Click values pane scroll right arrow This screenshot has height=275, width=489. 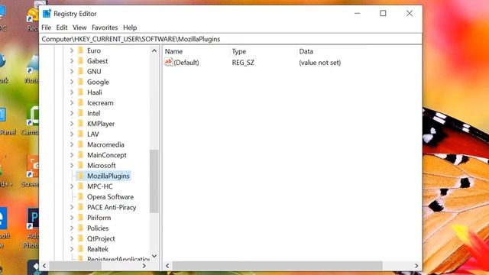coord(416,266)
